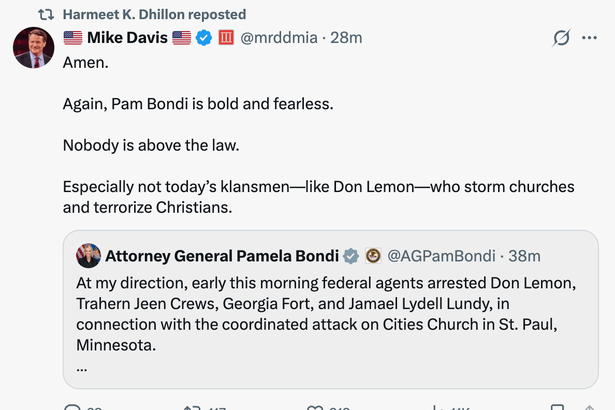
Task: Click Mike Davis's blue verified checkmark
Action: (x=204, y=37)
